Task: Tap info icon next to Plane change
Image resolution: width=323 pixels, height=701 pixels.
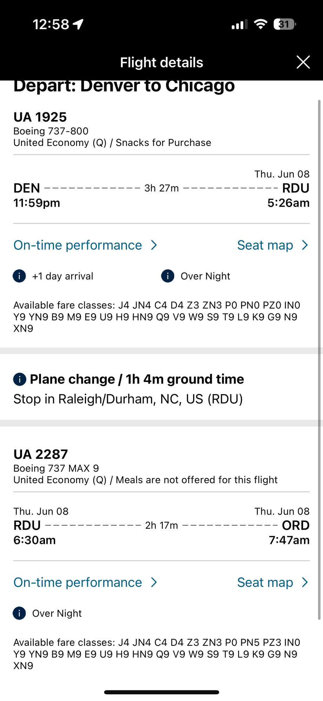Action: [x=20, y=379]
